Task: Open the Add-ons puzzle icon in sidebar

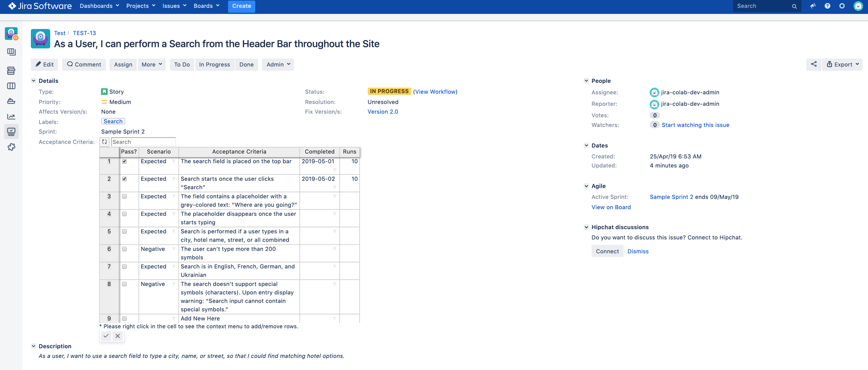Action: (11, 147)
